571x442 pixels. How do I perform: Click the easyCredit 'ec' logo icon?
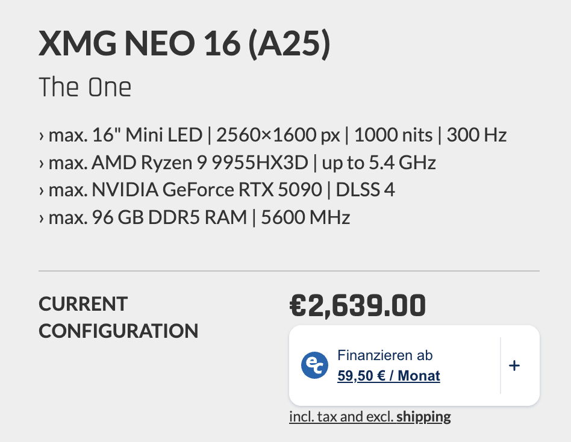pos(314,366)
